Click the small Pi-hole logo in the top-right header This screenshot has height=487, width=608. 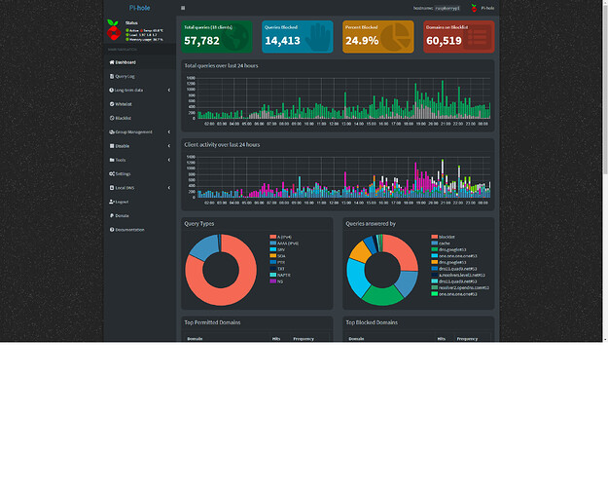pyautogui.click(x=474, y=8)
